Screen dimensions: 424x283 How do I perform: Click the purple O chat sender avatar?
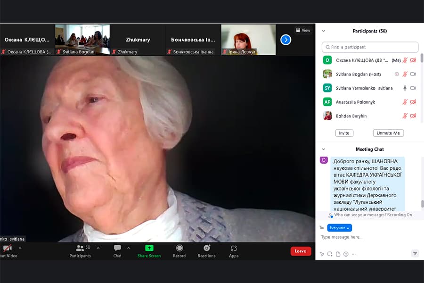(324, 160)
